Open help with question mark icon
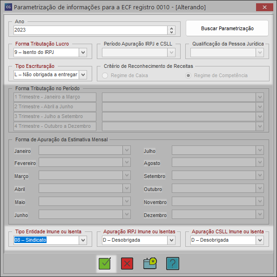The height and width of the screenshot is (277, 277). pos(173,264)
